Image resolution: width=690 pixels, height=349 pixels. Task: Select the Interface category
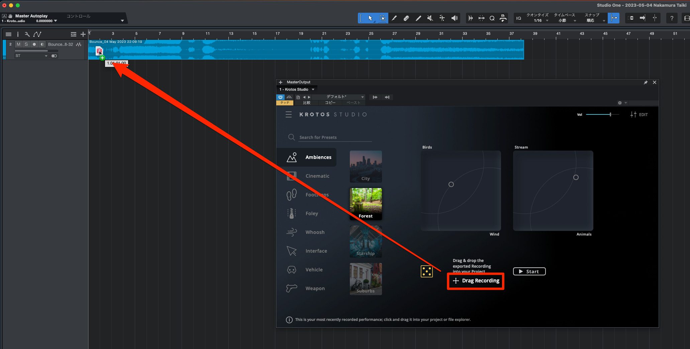pos(307,251)
